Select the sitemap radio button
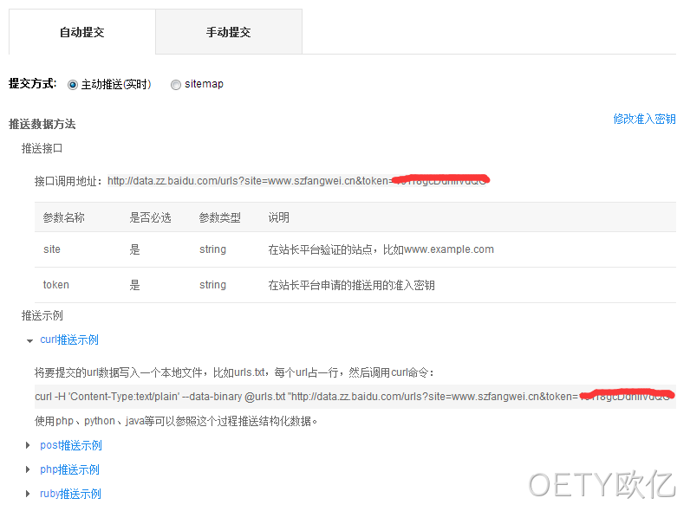 pyautogui.click(x=176, y=84)
